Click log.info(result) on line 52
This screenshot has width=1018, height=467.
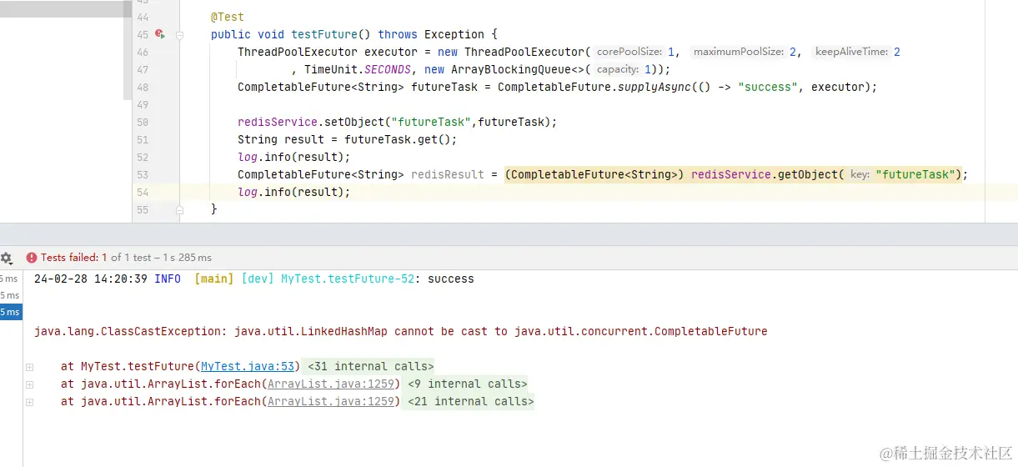click(291, 157)
